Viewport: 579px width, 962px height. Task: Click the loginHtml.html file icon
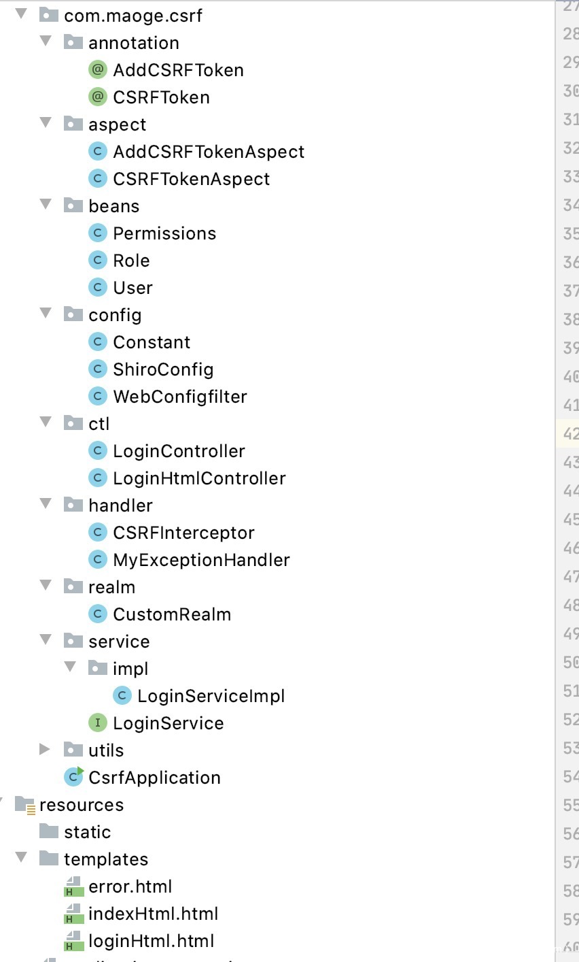[x=73, y=941]
